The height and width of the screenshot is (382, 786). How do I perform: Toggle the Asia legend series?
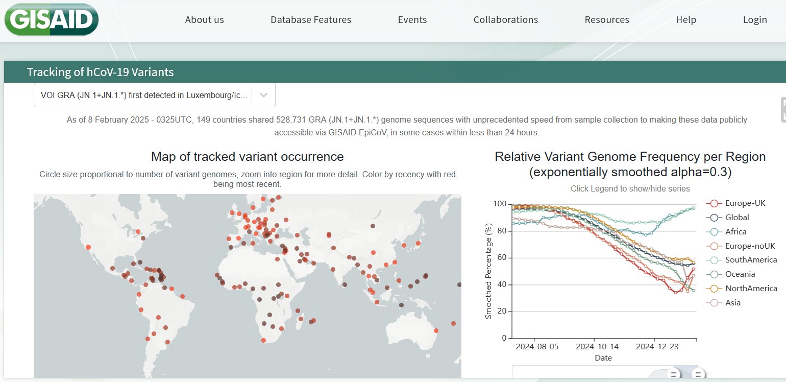pos(732,303)
